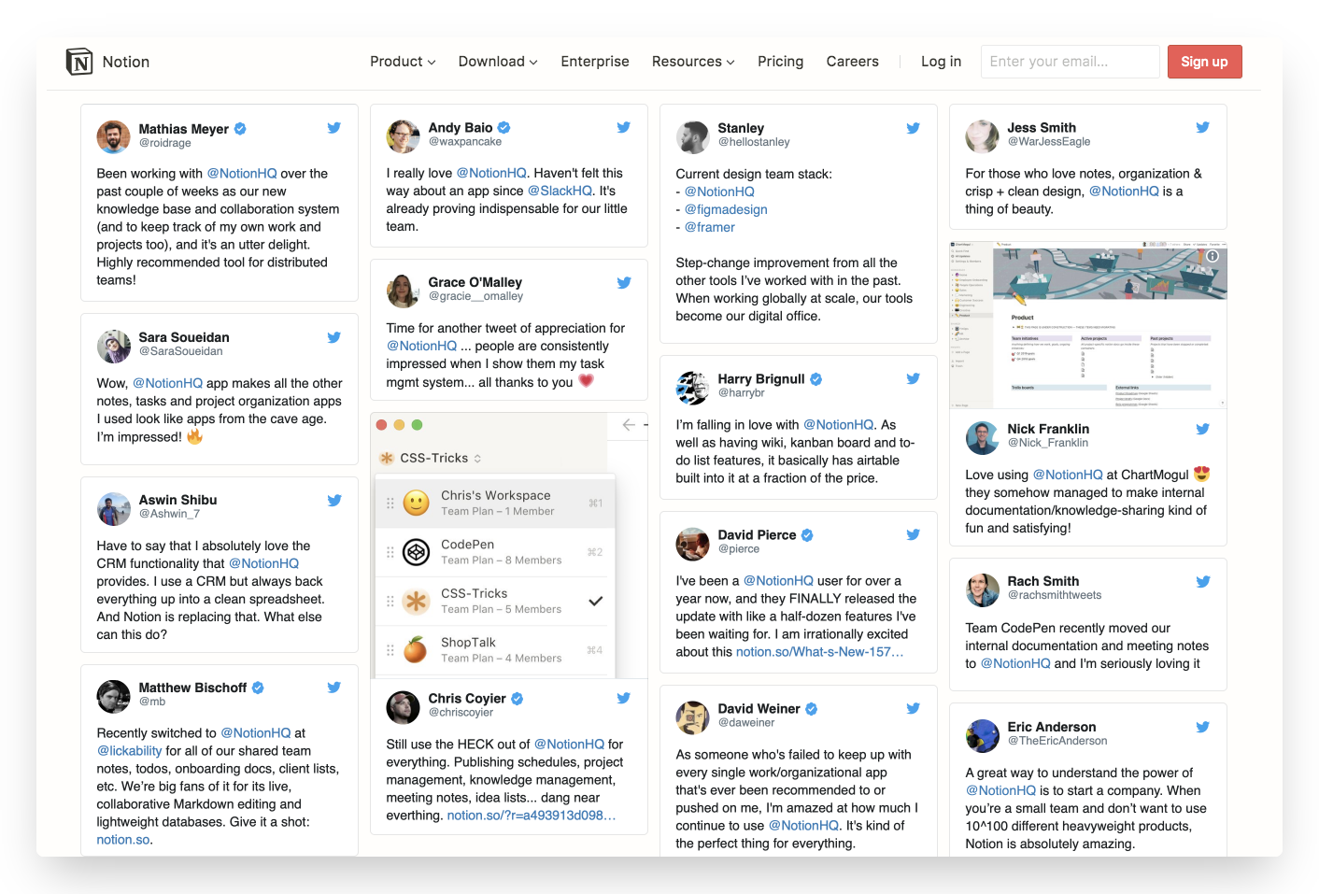Click the ShopTalk orange icon
Screen dimensions: 1319x894
pos(416,649)
